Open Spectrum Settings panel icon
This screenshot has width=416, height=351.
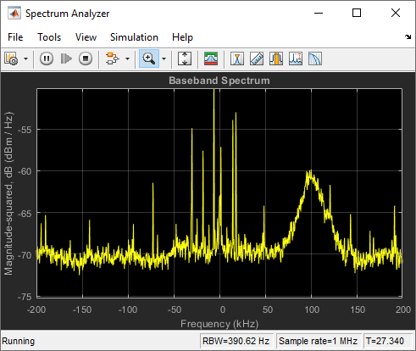point(211,59)
